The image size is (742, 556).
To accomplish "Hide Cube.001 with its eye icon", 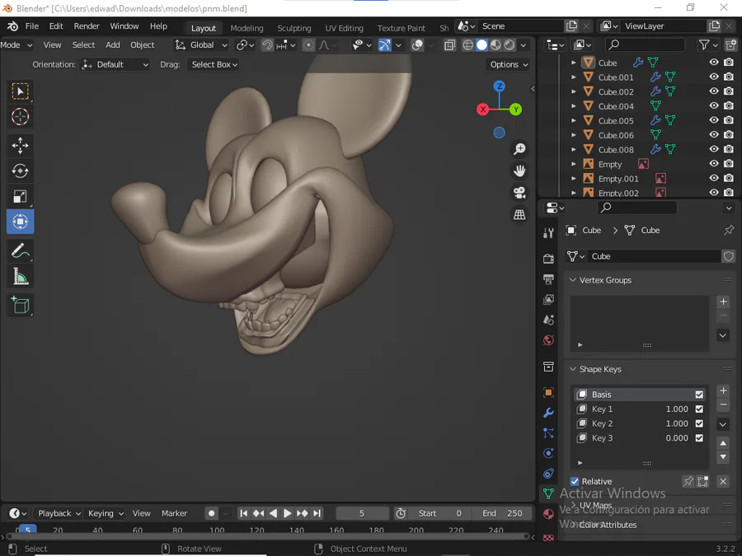I will [714, 77].
